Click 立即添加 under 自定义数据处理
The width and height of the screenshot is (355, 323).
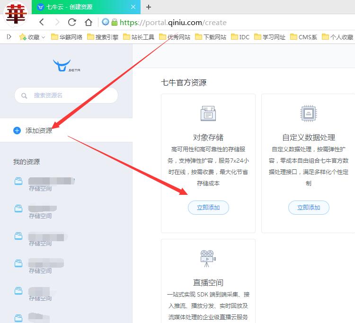click(309, 208)
